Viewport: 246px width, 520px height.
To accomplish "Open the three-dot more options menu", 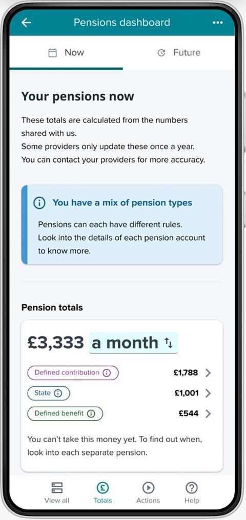I will 218,23.
